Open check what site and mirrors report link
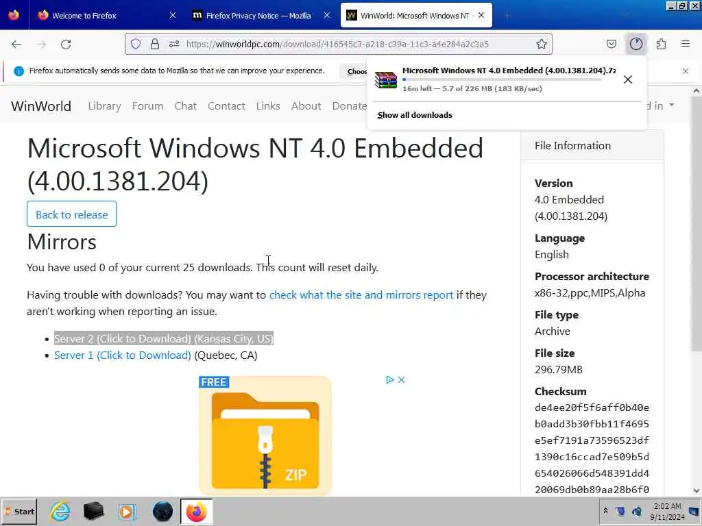The height and width of the screenshot is (526, 702). click(x=361, y=295)
